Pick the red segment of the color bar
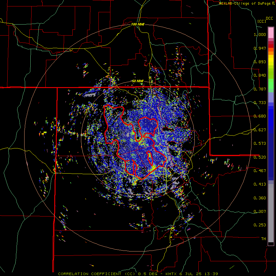Viewport: 276px width, 276px height. click(271, 46)
